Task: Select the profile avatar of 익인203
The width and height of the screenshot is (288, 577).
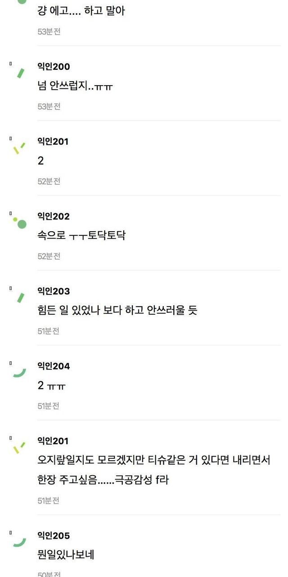Action: [x=20, y=298]
